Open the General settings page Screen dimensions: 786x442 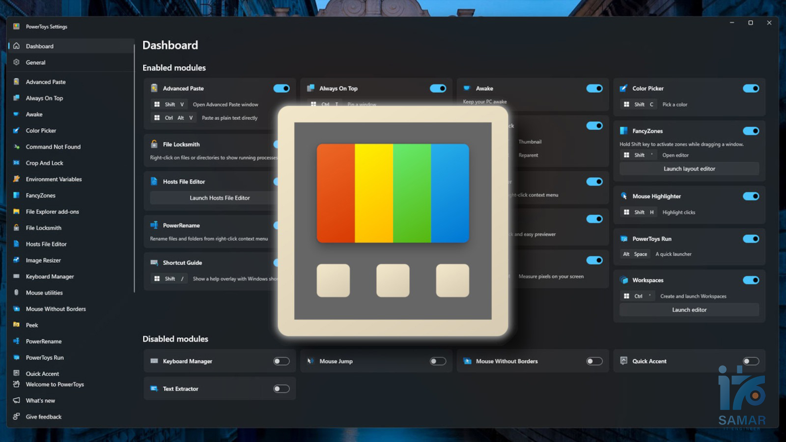click(35, 62)
